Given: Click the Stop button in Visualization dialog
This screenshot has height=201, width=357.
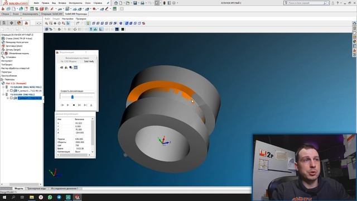Looking at the screenshot, I should pyautogui.click(x=74, y=105).
